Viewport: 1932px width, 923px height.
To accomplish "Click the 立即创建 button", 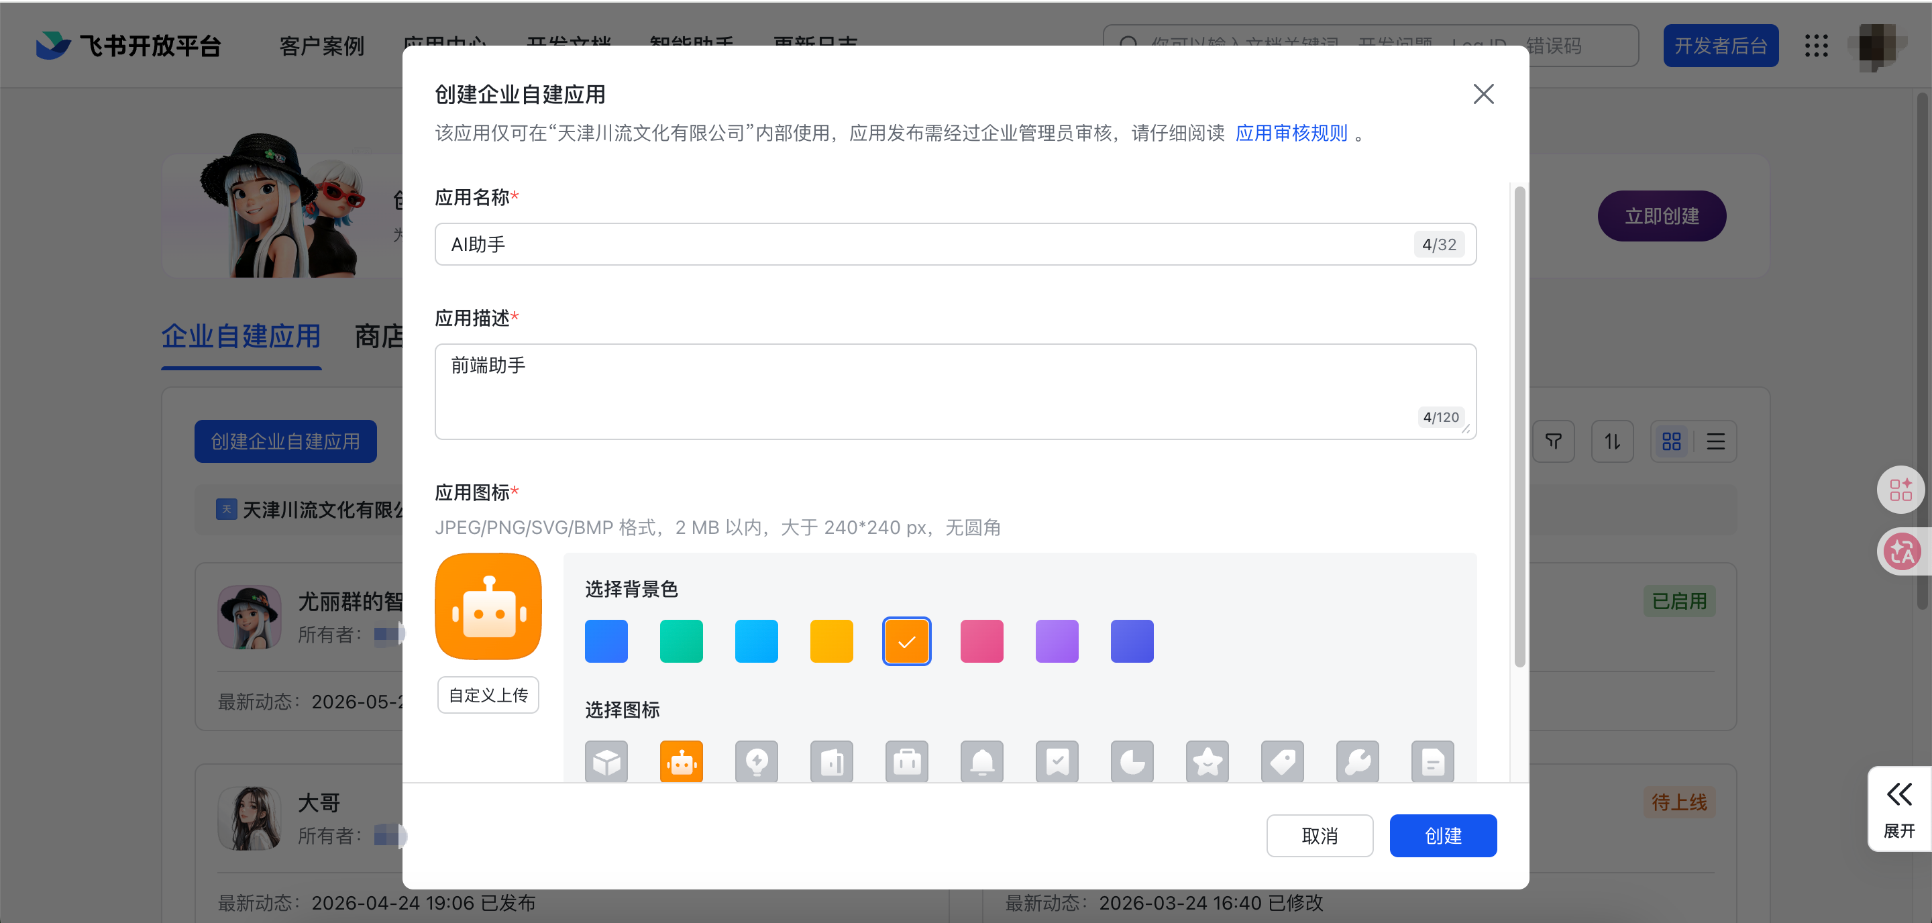I will [x=1661, y=216].
